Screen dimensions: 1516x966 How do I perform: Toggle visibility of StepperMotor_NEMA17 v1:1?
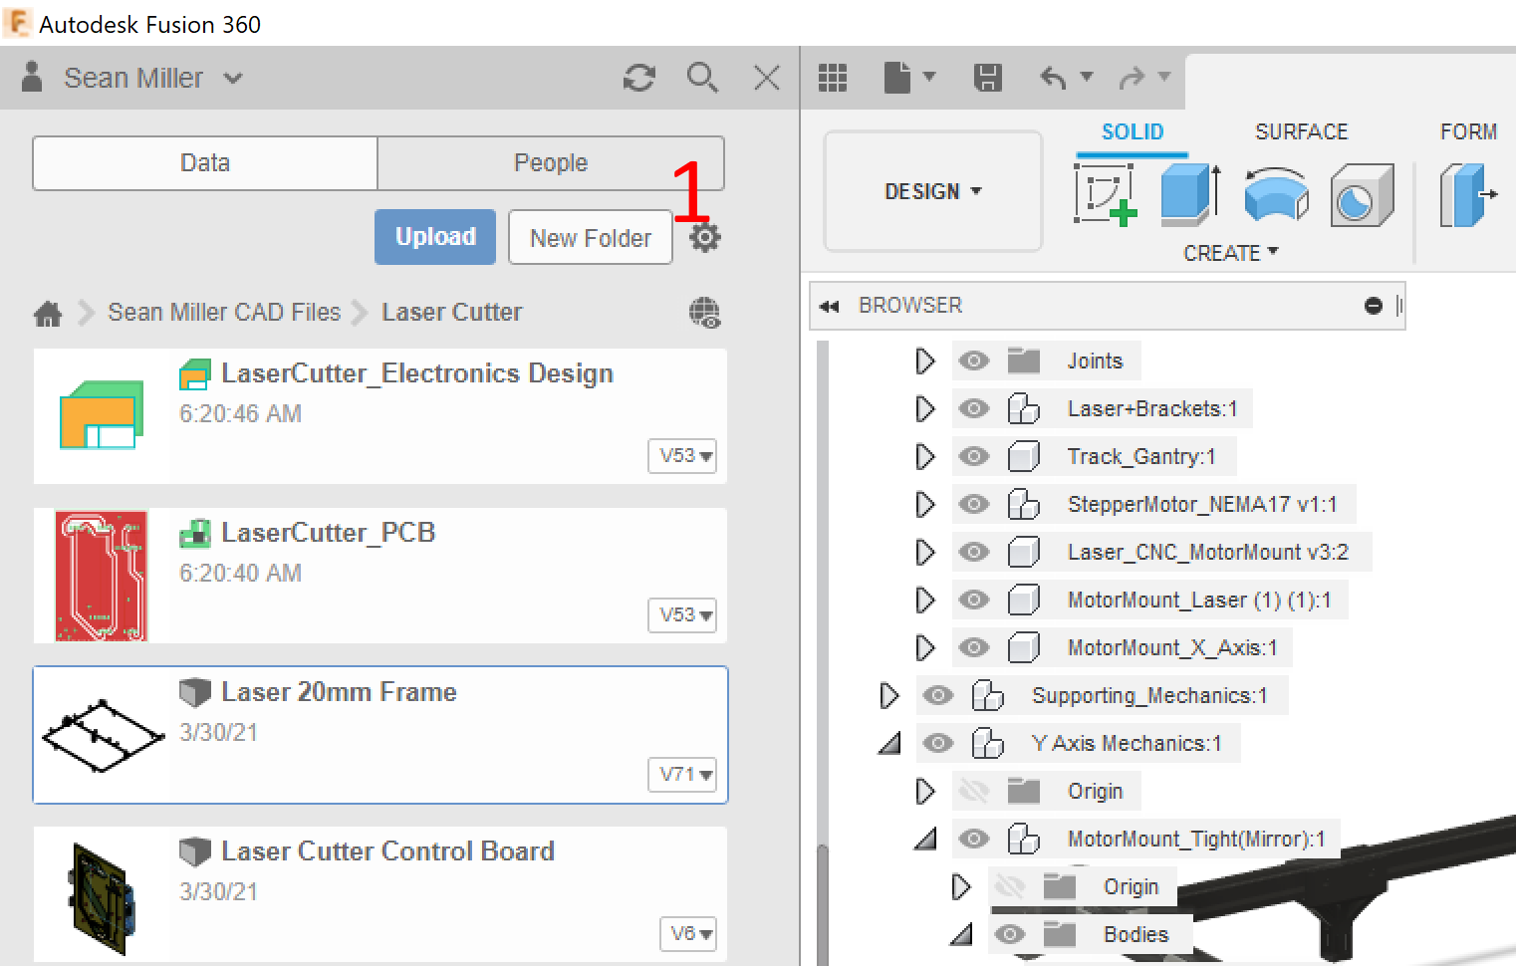tap(974, 504)
